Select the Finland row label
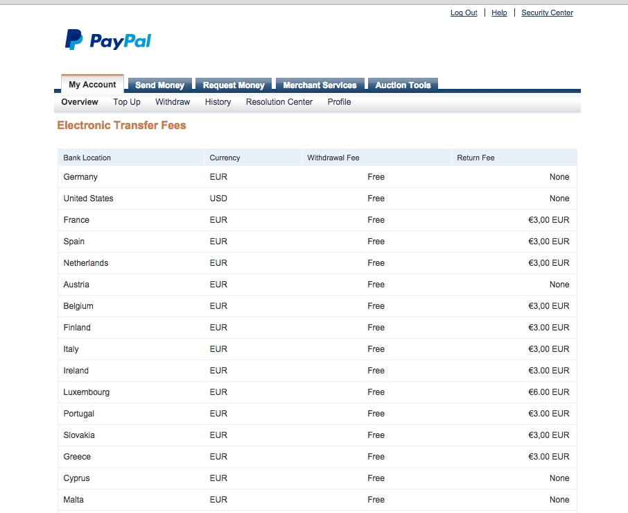The width and height of the screenshot is (628, 513). click(x=77, y=327)
